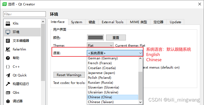Select Chinese (Taiwan) language option

[x=113, y=102]
